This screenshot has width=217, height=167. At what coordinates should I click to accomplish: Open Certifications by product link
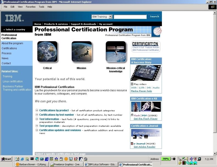54,110
